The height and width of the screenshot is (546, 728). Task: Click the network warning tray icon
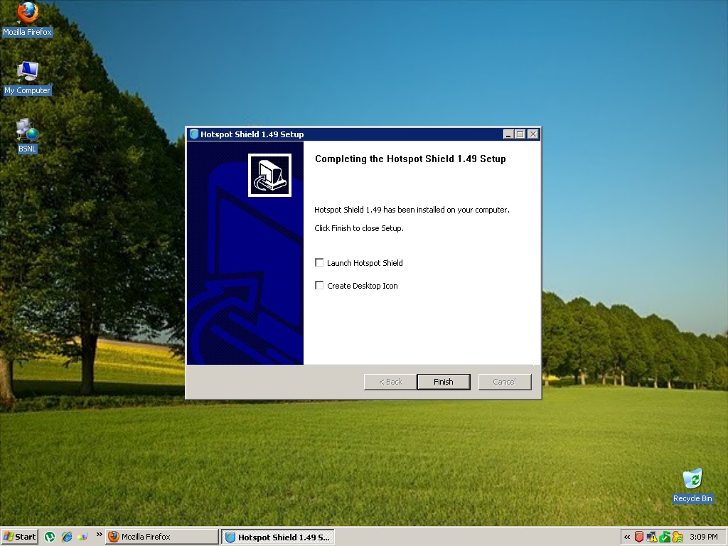click(652, 537)
